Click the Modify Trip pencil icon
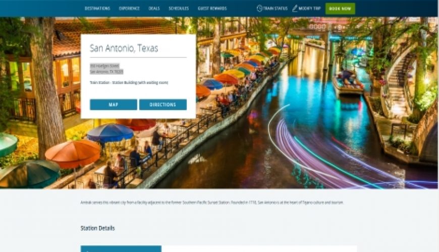Image resolution: width=439 pixels, height=252 pixels. tap(295, 9)
